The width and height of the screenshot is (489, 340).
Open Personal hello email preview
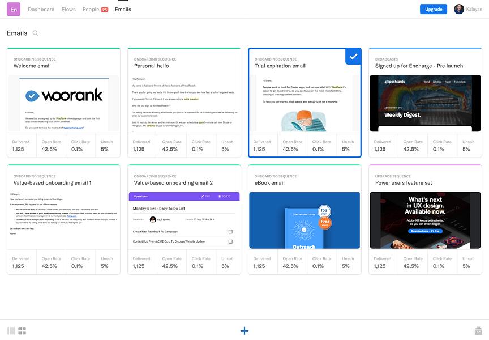tap(184, 103)
